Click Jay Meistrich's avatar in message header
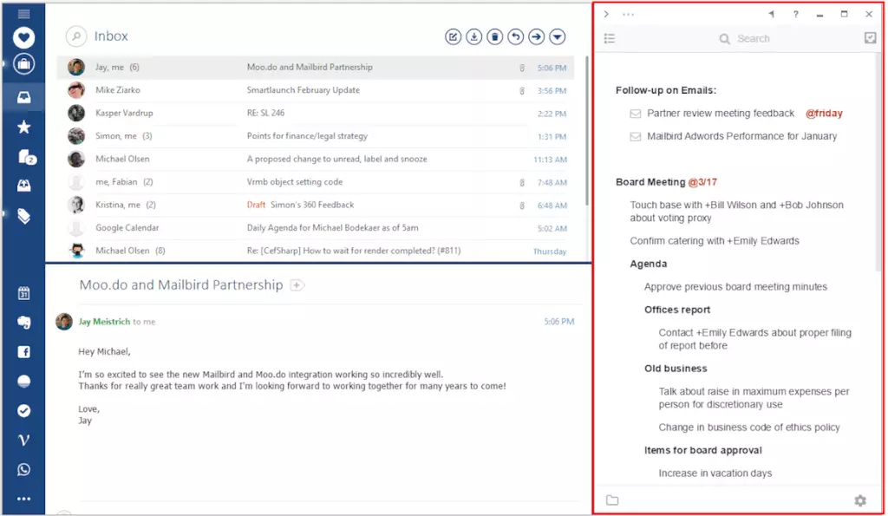The width and height of the screenshot is (888, 516). click(64, 322)
